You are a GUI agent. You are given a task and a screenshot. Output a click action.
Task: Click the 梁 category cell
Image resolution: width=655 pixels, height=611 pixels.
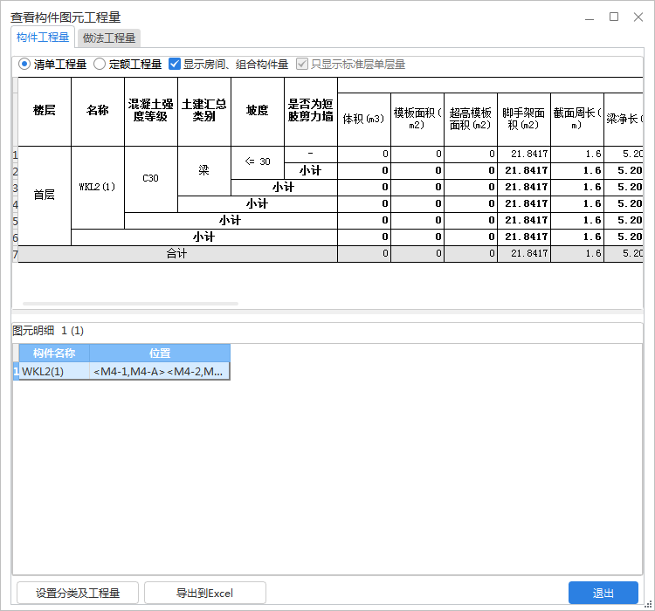[204, 170]
